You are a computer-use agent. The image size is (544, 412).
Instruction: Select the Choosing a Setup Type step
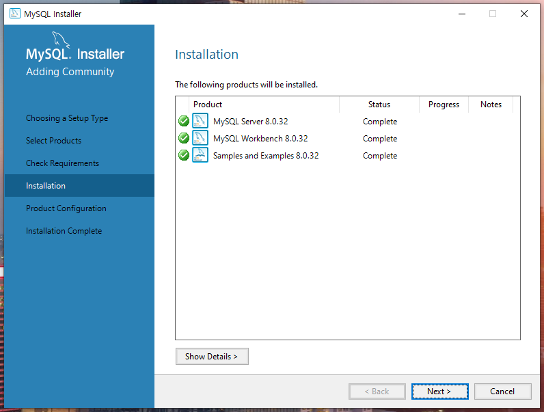(67, 118)
